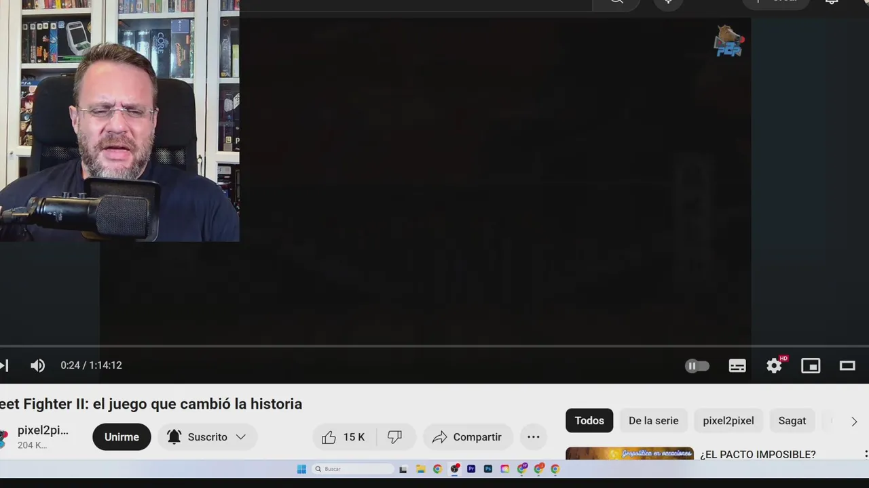Viewport: 869px width, 488px height.
Task: Open player settings gear
Action: point(775,366)
